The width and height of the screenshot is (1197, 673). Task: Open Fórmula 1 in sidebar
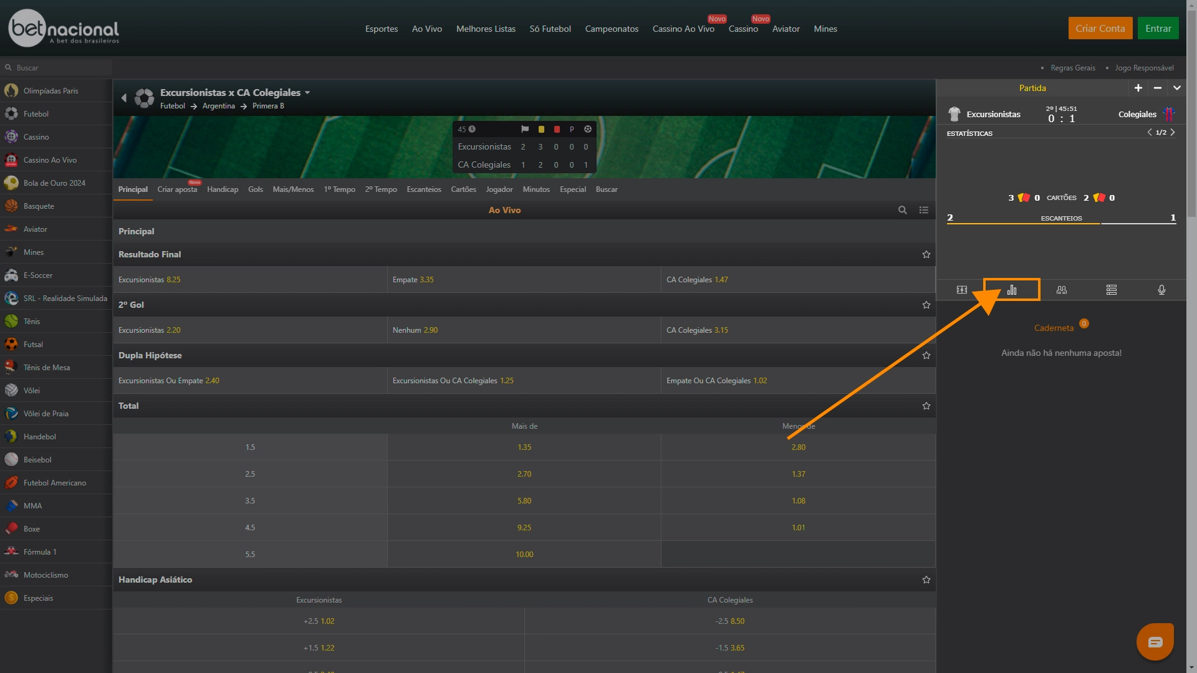tap(56, 551)
